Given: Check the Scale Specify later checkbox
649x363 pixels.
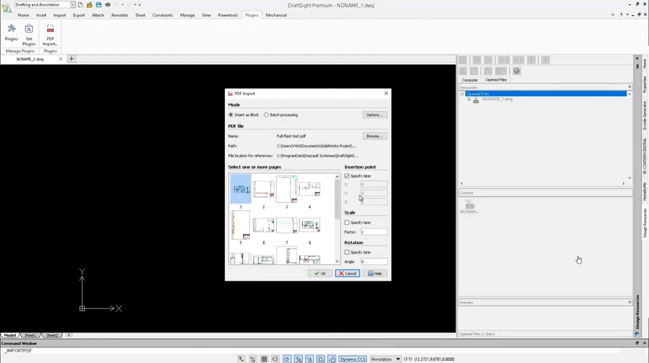Looking at the screenshot, I should coord(347,223).
